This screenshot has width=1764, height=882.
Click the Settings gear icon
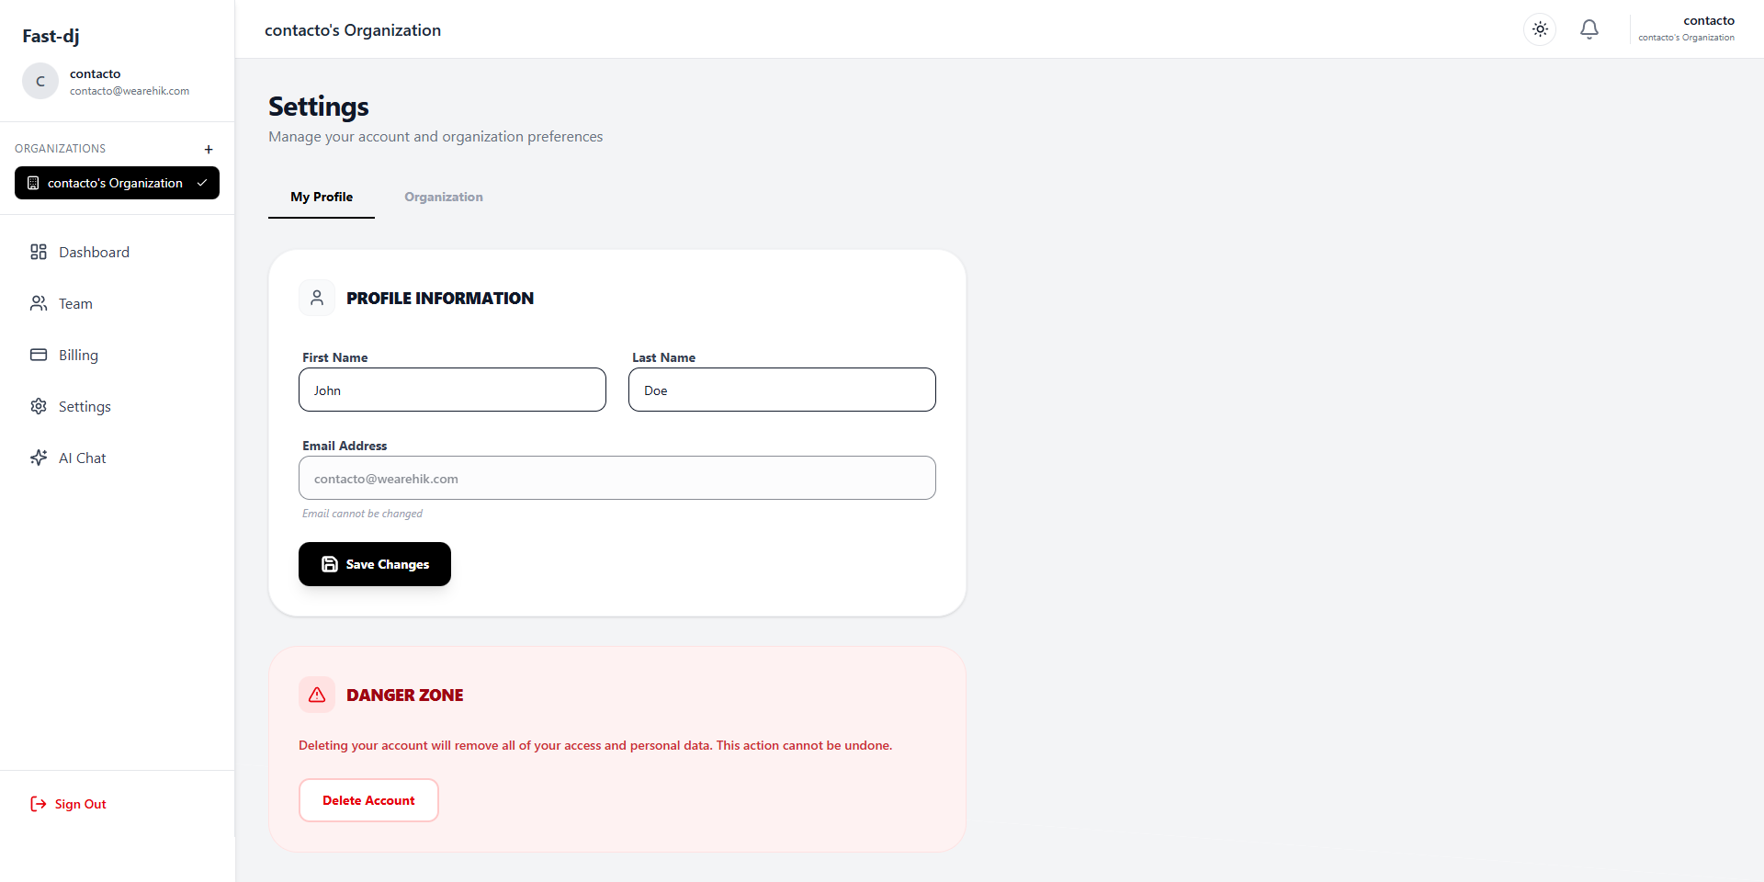tap(38, 406)
